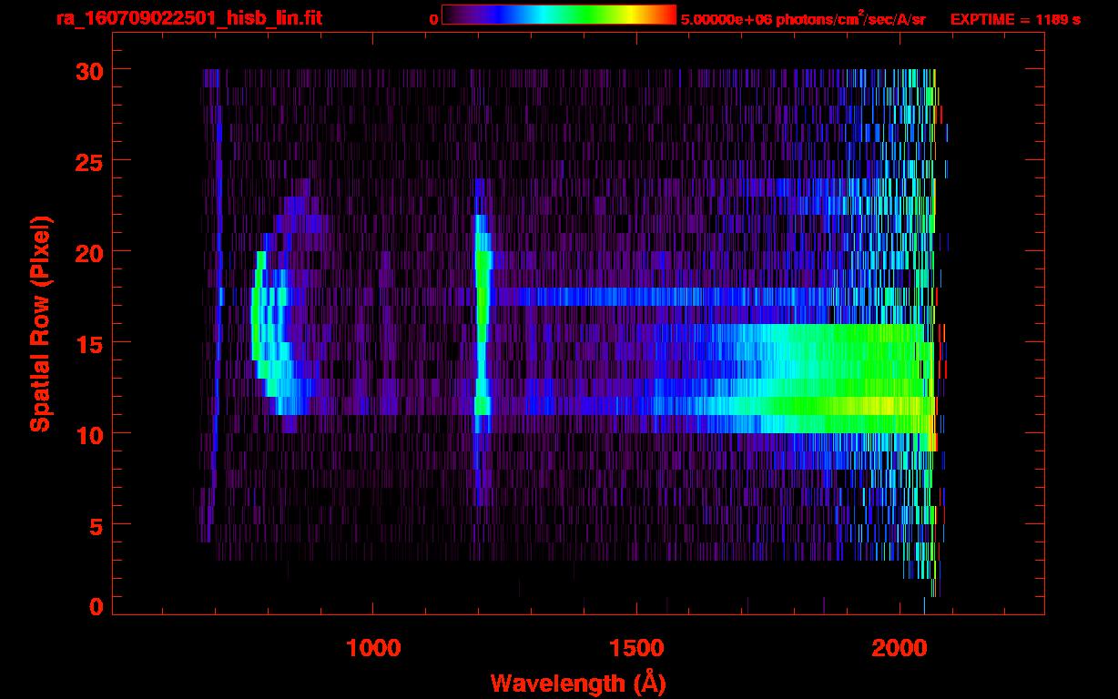Click the red end of the color bar

pyautogui.click(x=666, y=15)
